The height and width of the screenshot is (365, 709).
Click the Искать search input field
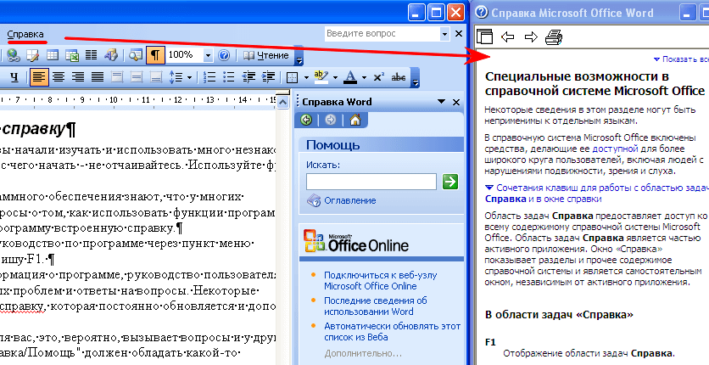click(x=371, y=181)
